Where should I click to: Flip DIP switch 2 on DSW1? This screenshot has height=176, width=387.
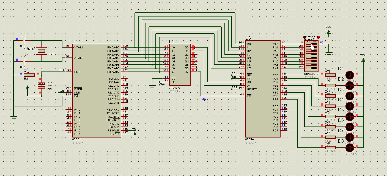point(311,47)
